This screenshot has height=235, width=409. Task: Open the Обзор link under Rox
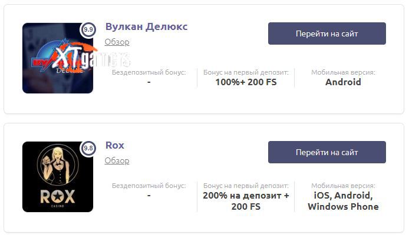[117, 160]
